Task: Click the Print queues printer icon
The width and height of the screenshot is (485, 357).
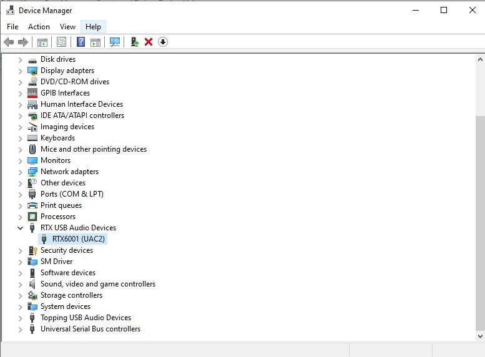Action: (x=32, y=205)
